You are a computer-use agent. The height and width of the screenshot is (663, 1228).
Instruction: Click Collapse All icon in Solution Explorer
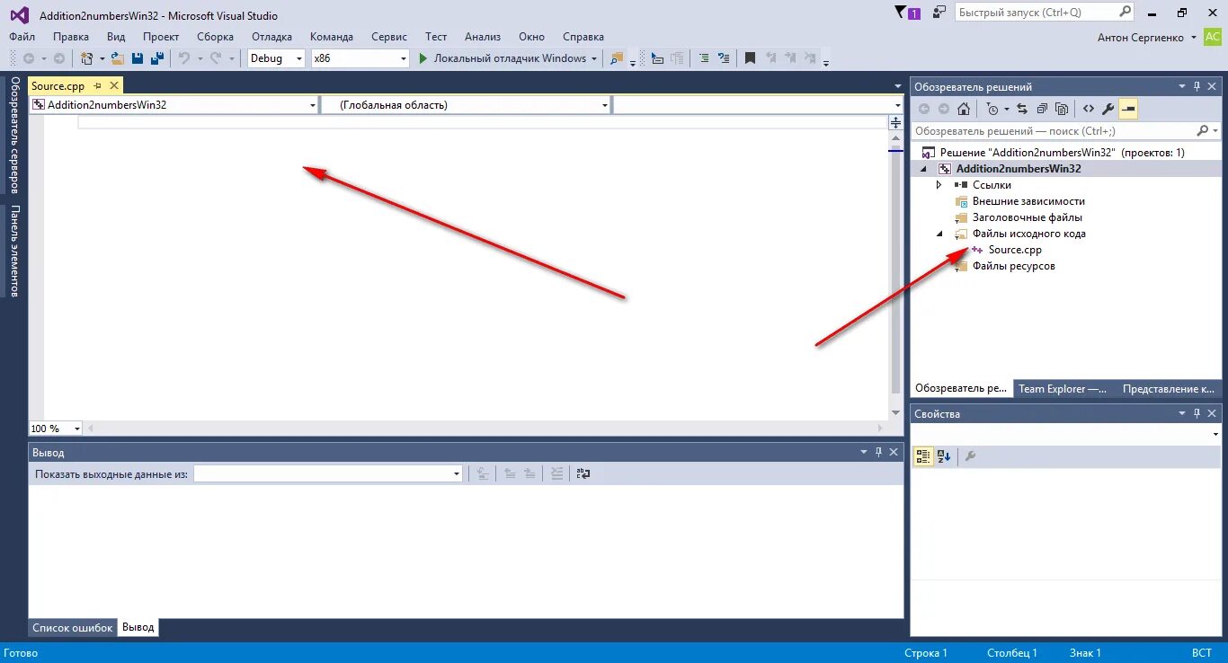point(1042,109)
